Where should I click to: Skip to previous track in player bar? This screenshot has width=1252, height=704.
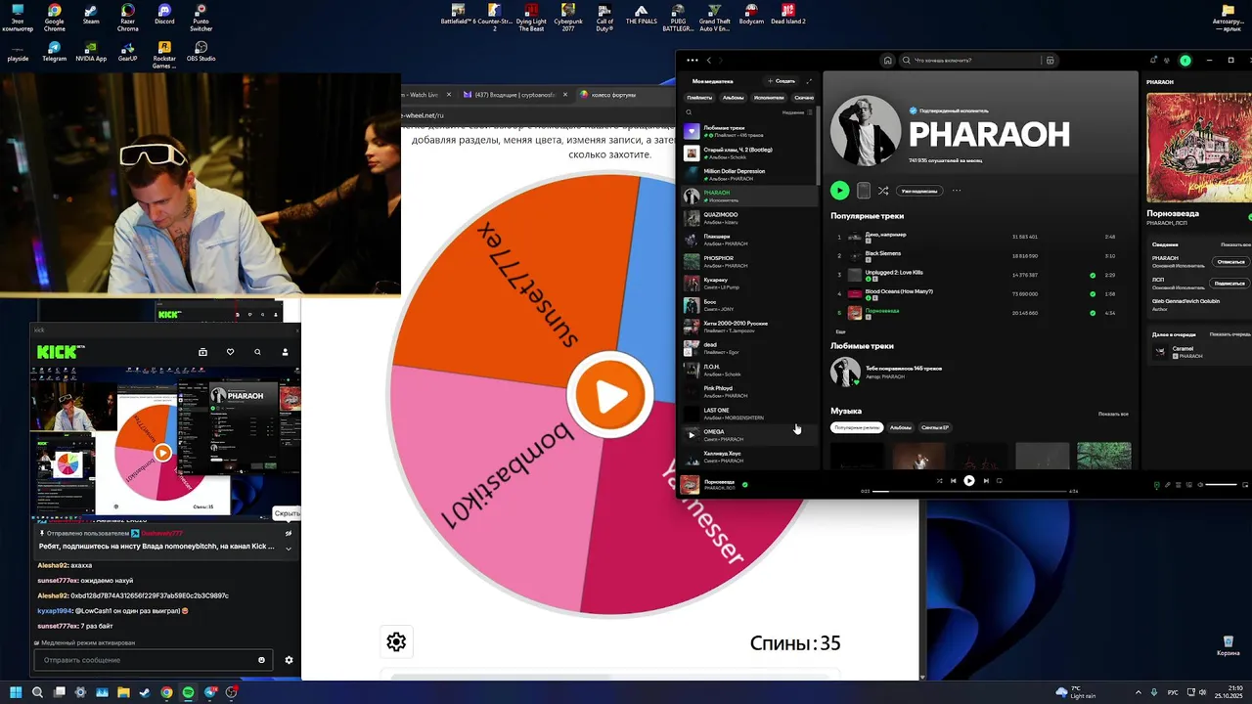point(953,481)
